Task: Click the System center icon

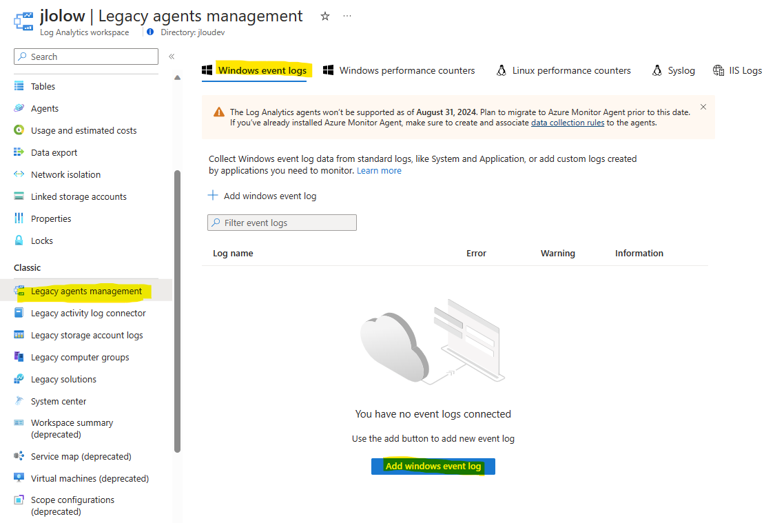Action: point(19,400)
